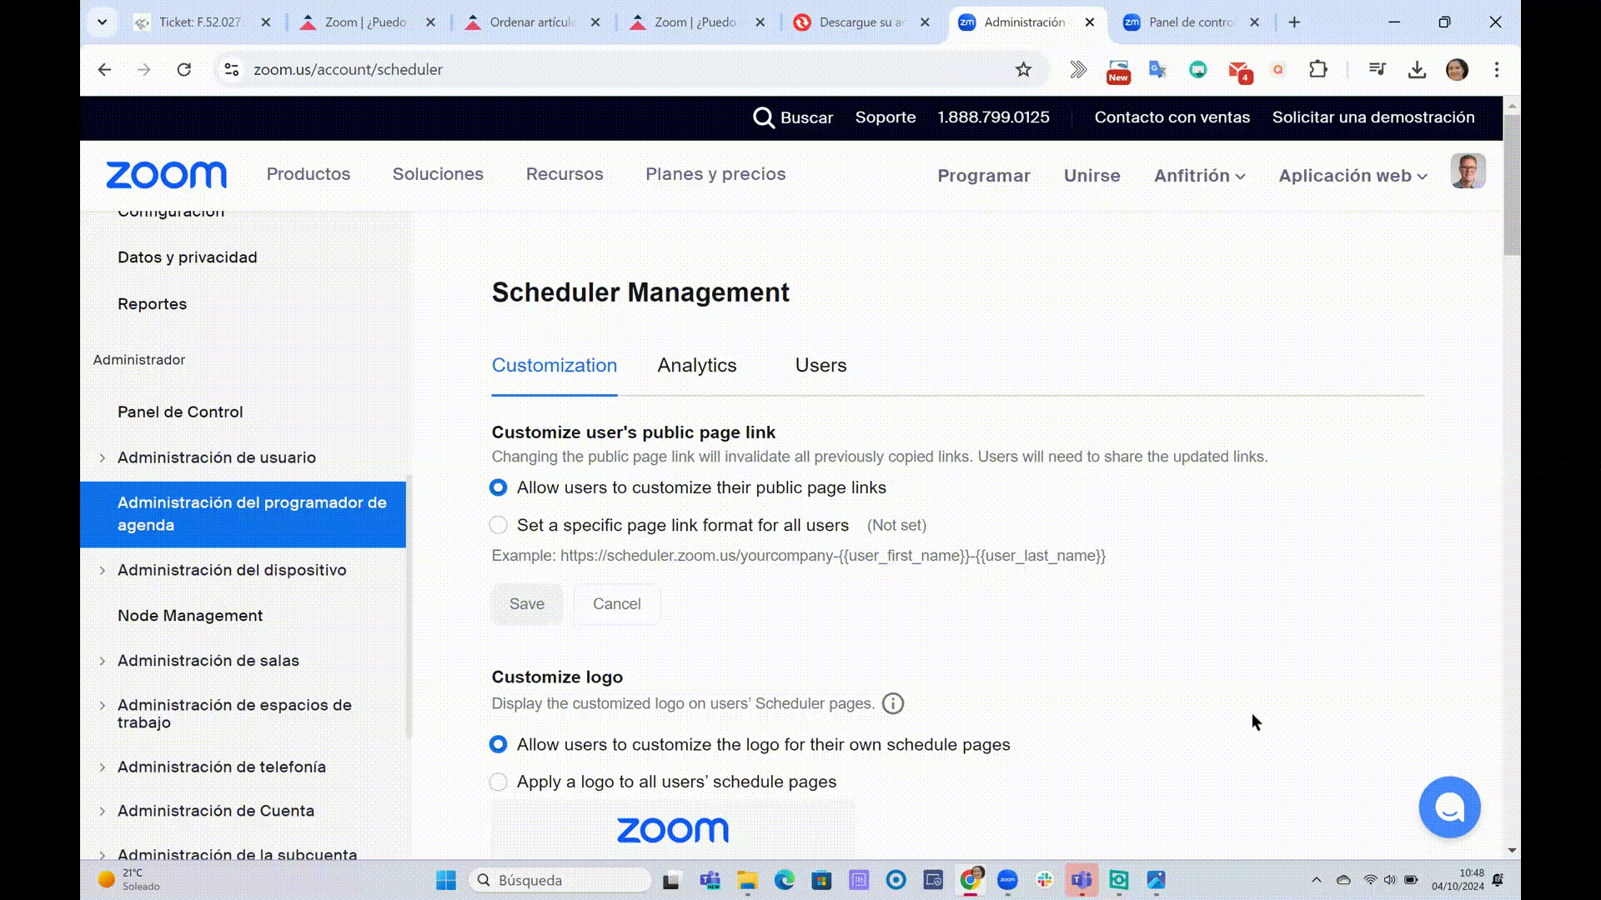This screenshot has width=1601, height=900.
Task: Click Unirse link
Action: pyautogui.click(x=1092, y=176)
